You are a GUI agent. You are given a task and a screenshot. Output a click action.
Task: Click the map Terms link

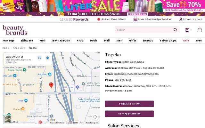pos(82,123)
